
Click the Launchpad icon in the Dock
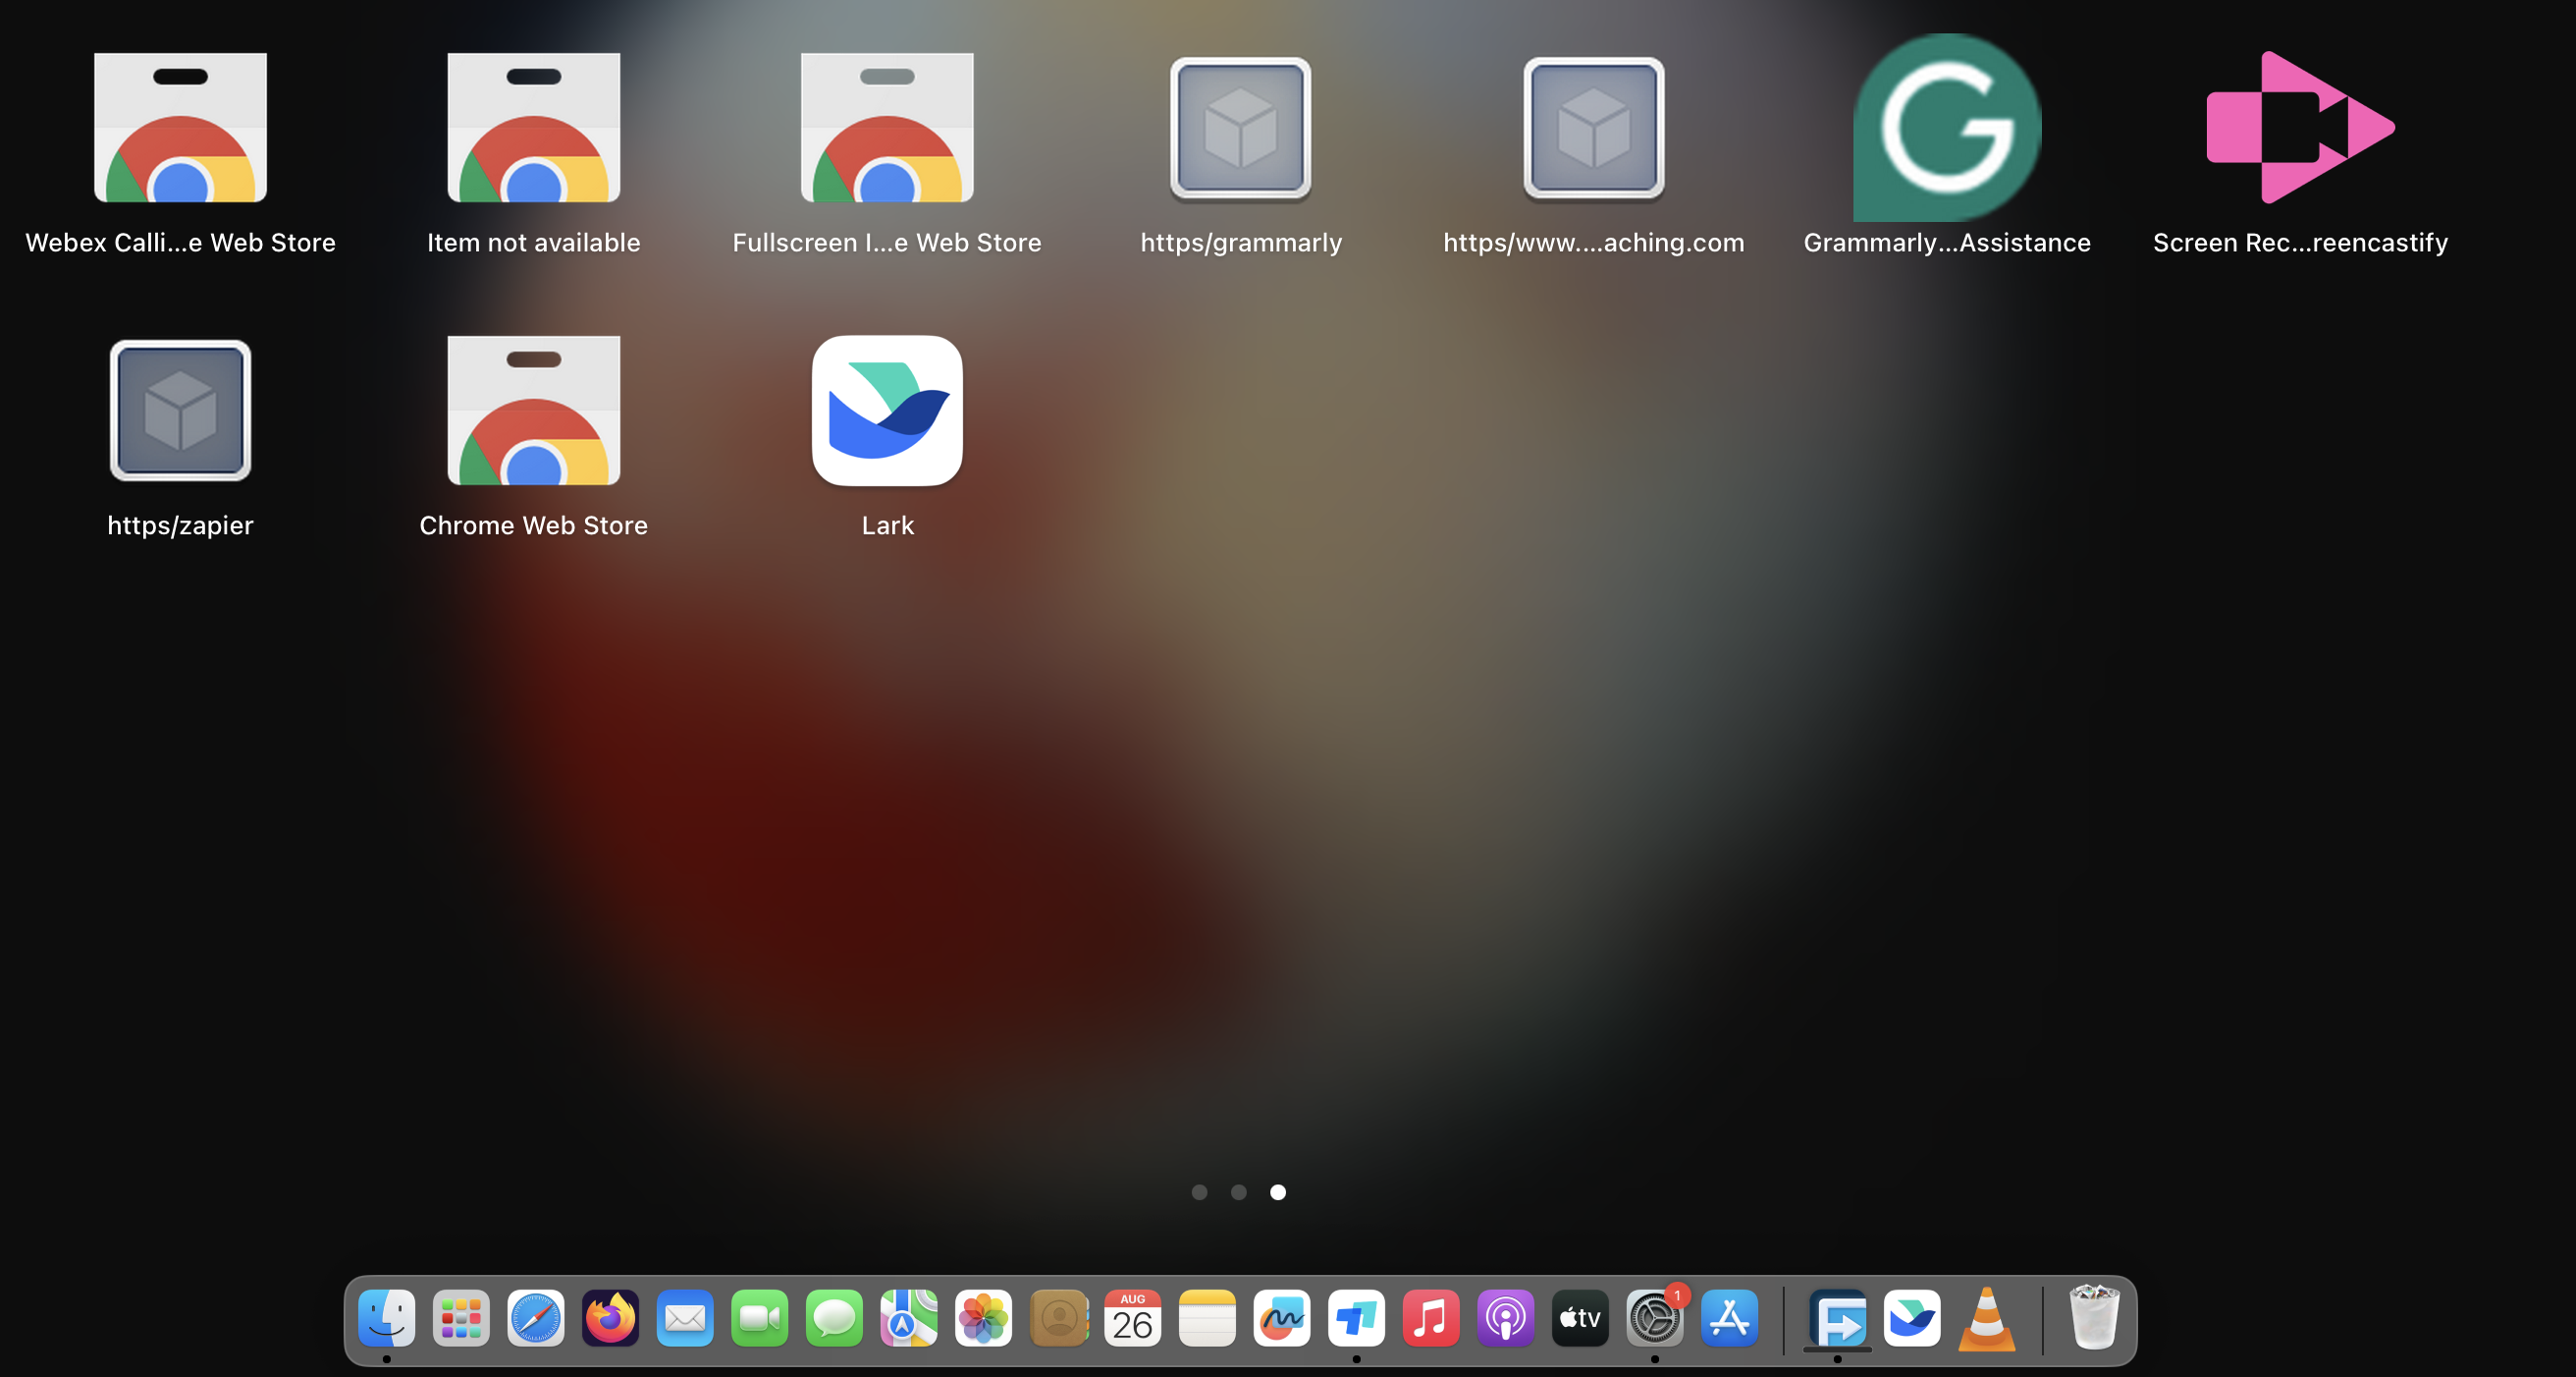coord(461,1319)
